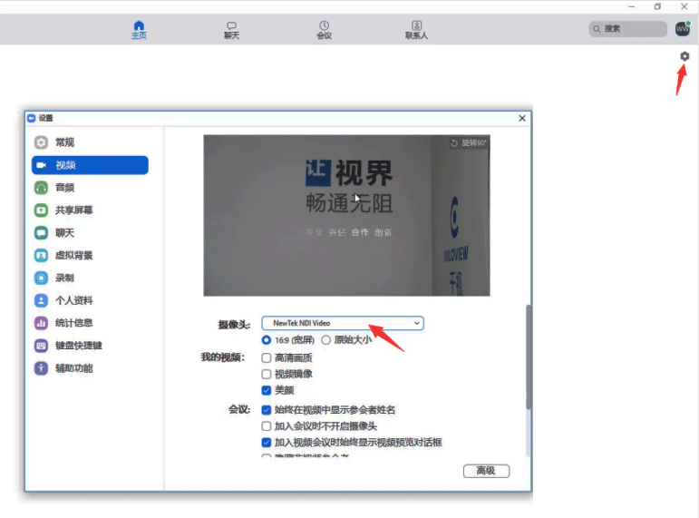
Task: Toggle the 美颜 checkbox
Action: (267, 390)
